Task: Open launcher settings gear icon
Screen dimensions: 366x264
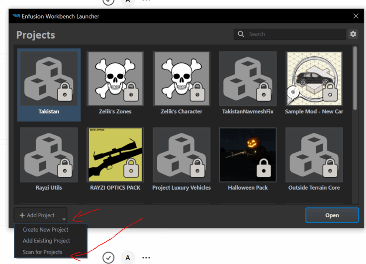Action: point(353,34)
